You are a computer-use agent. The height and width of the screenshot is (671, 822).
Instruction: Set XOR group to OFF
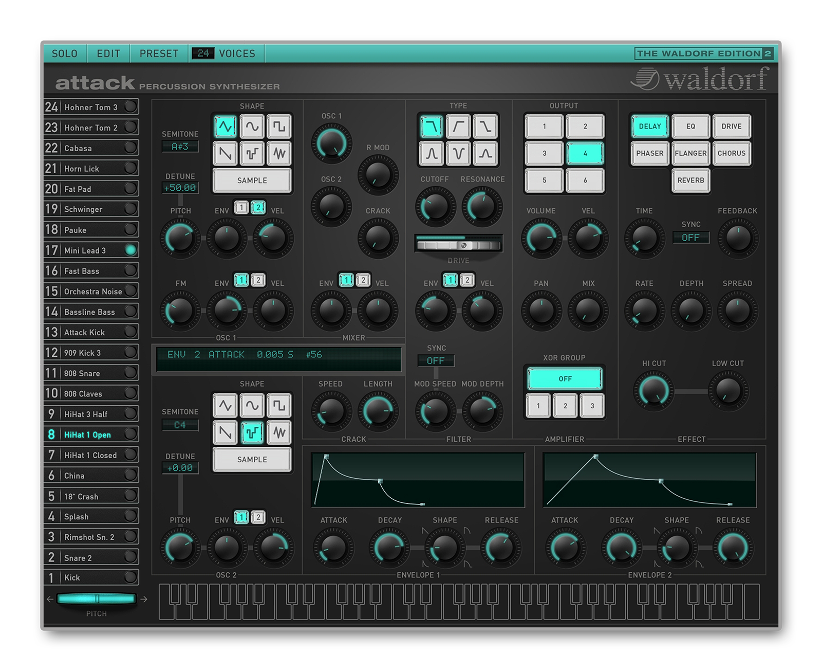point(565,379)
